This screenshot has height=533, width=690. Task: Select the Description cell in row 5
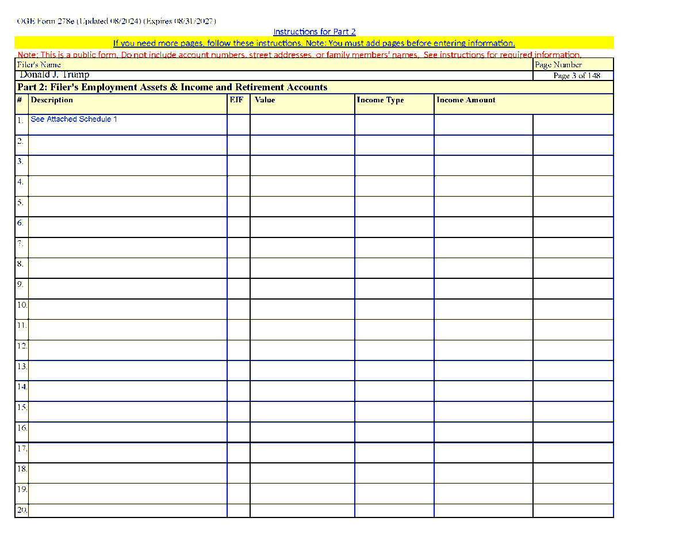[x=128, y=206]
